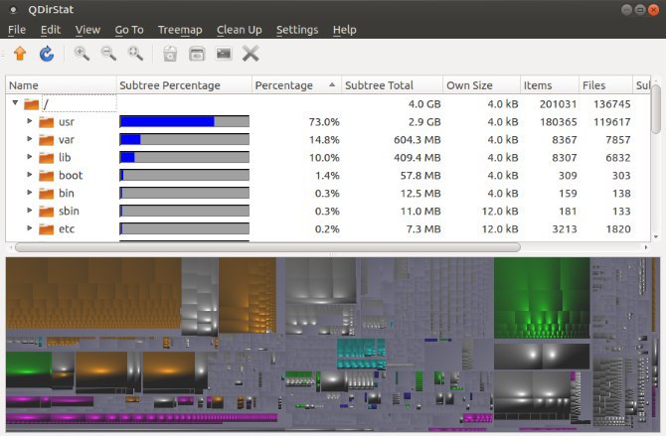
Task: Click the large green treemap tile
Action: pos(542,297)
